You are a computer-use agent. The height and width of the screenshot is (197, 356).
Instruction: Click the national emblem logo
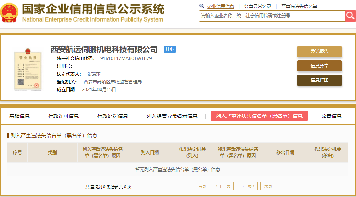pyautogui.click(x=9, y=13)
